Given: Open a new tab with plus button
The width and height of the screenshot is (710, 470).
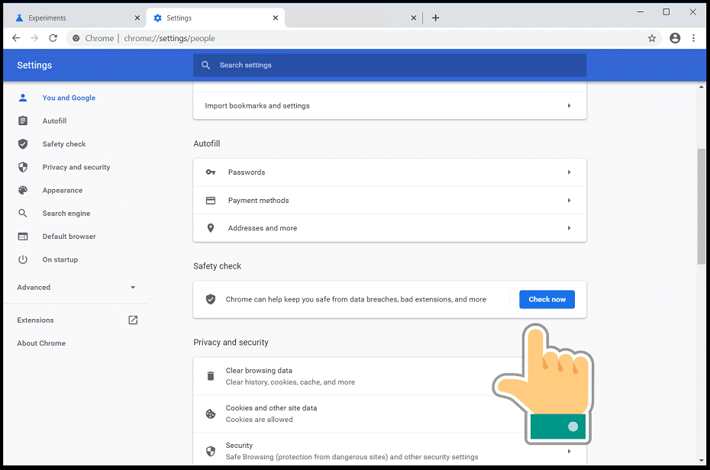Looking at the screenshot, I should (436, 18).
